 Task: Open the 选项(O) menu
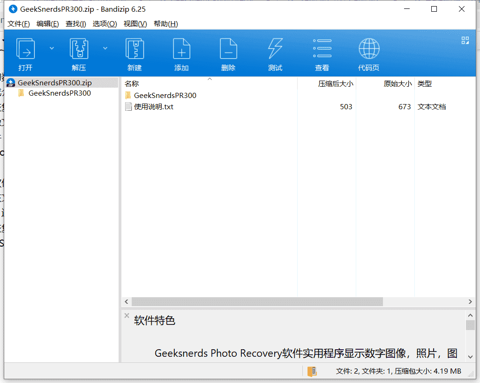pos(105,24)
